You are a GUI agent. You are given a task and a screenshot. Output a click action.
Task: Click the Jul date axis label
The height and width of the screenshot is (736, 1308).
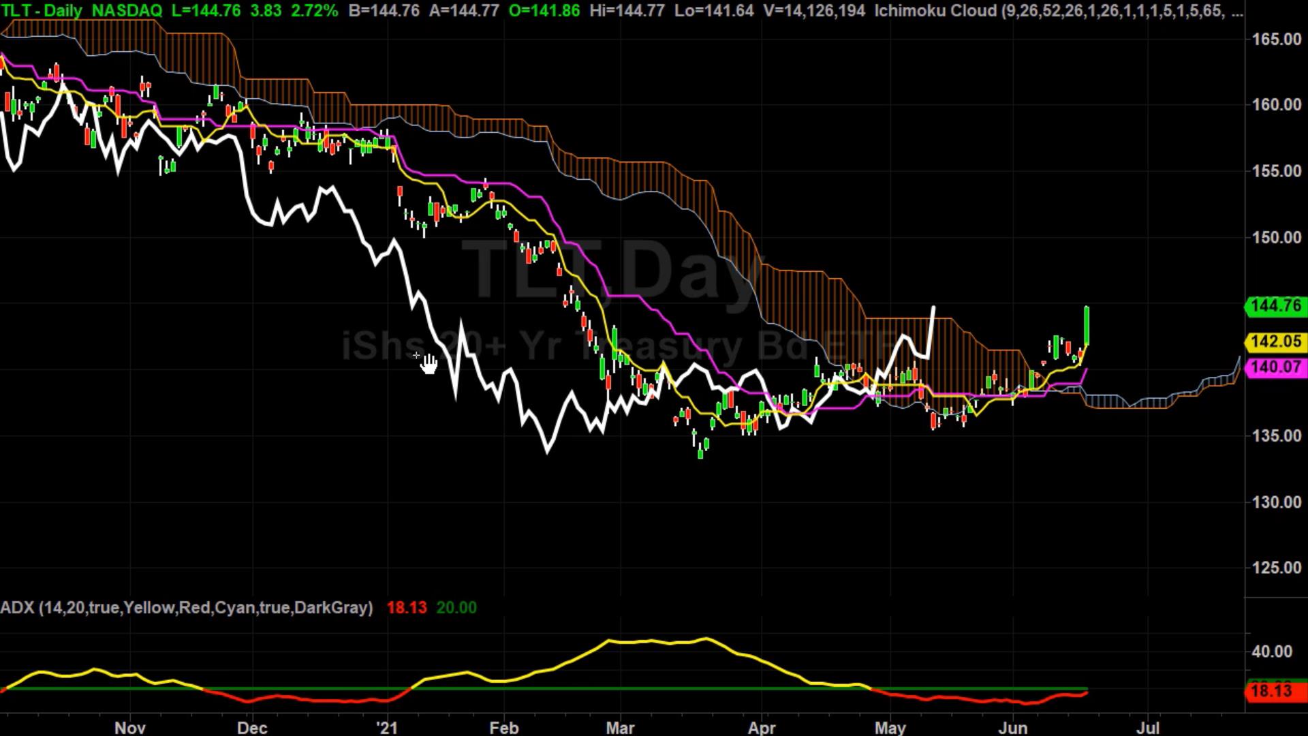(x=1149, y=727)
